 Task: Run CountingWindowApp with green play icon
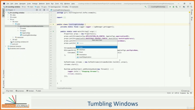tap(170, 7)
